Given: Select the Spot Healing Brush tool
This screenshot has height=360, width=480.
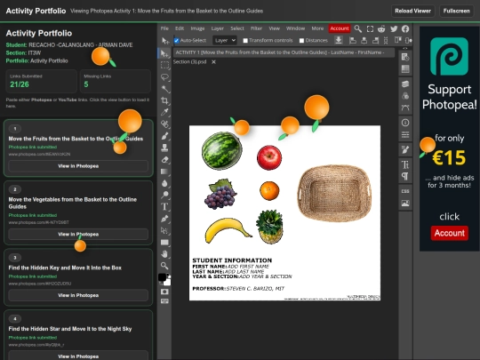Looking at the screenshot, I should tap(164, 124).
